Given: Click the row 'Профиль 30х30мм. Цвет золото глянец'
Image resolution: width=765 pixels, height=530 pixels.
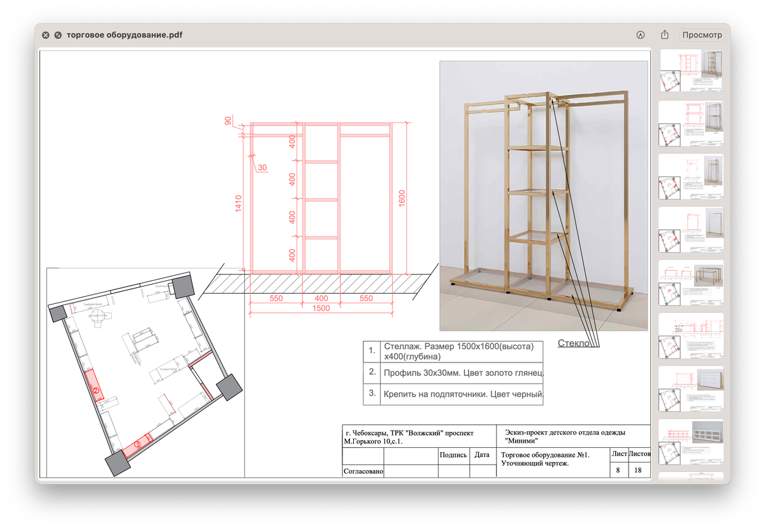Looking at the screenshot, I should pyautogui.click(x=453, y=373).
